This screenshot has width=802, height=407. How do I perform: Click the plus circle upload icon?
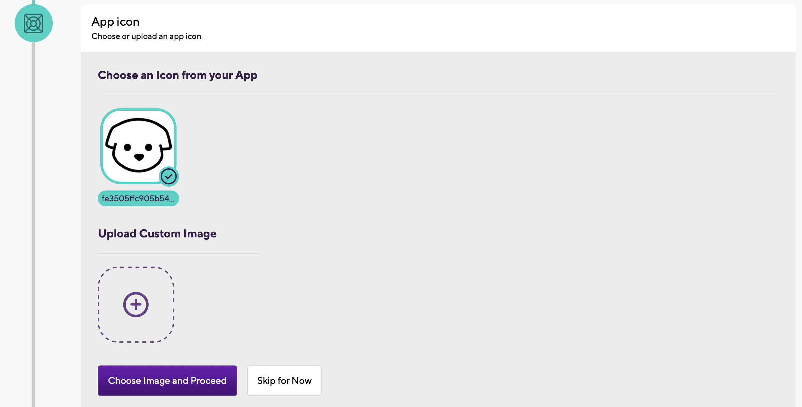click(x=136, y=304)
